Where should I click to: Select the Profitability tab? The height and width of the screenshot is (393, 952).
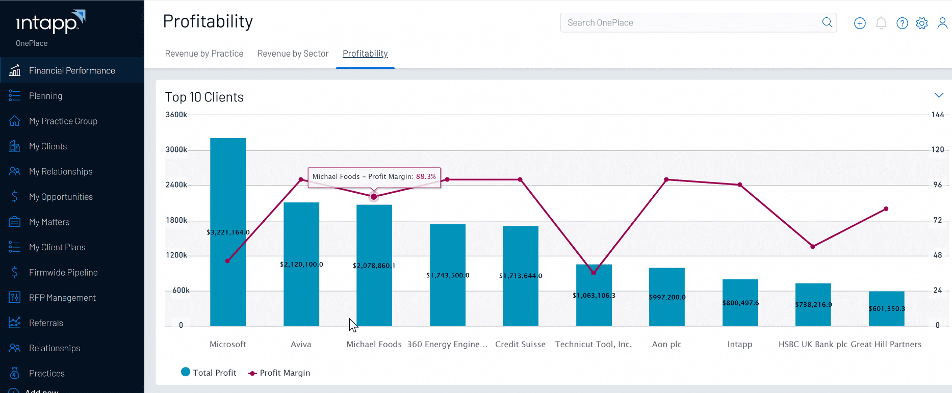point(365,54)
